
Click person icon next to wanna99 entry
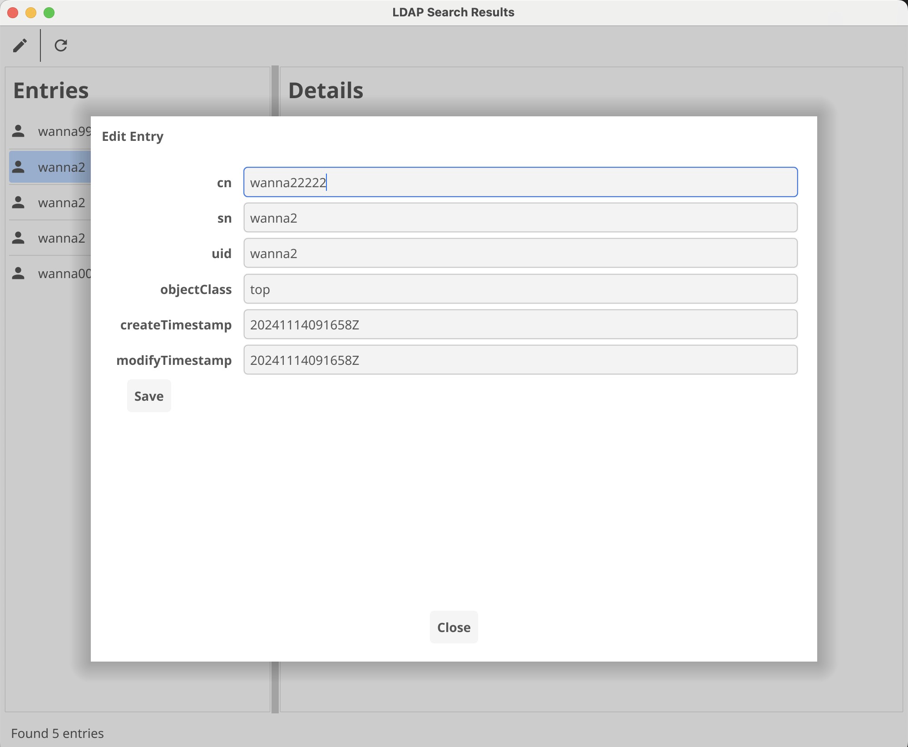click(18, 131)
